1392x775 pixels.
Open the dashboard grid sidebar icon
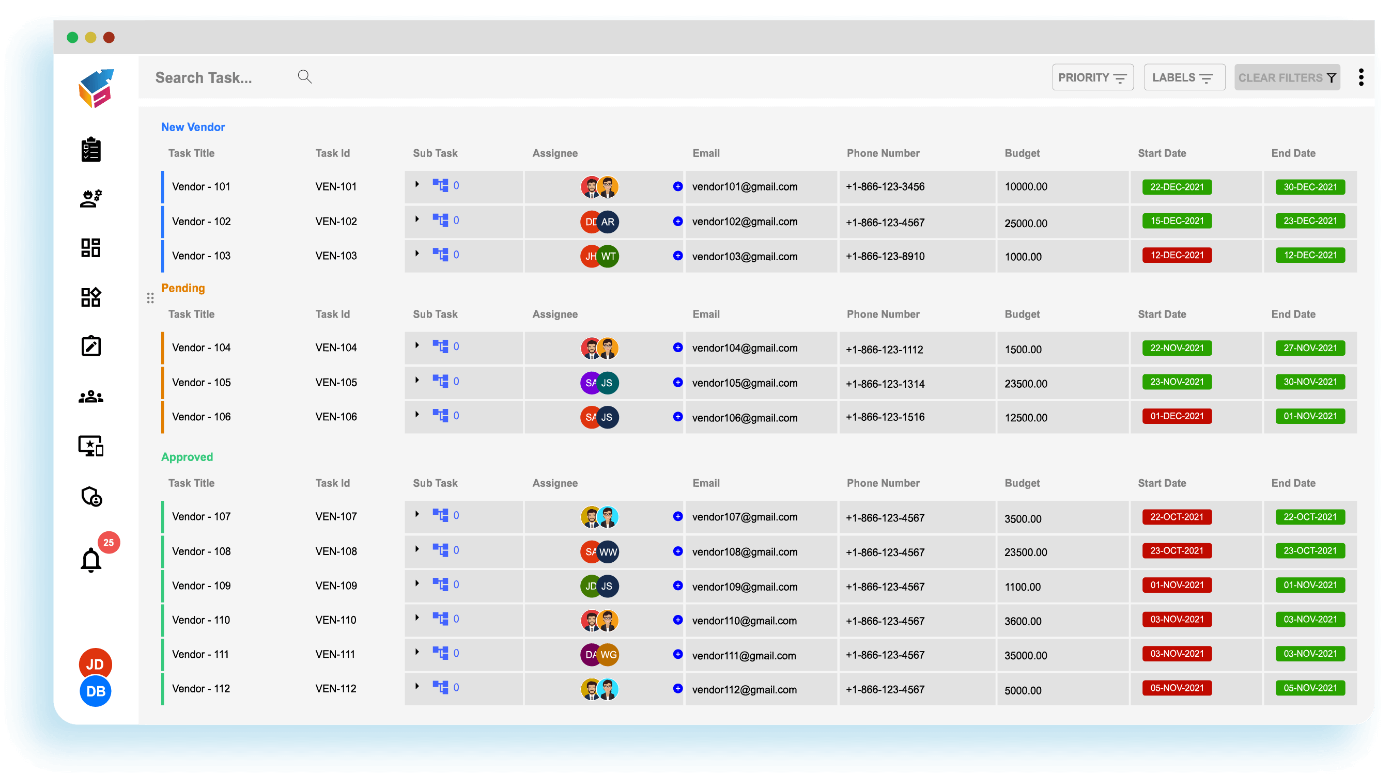[x=91, y=248]
